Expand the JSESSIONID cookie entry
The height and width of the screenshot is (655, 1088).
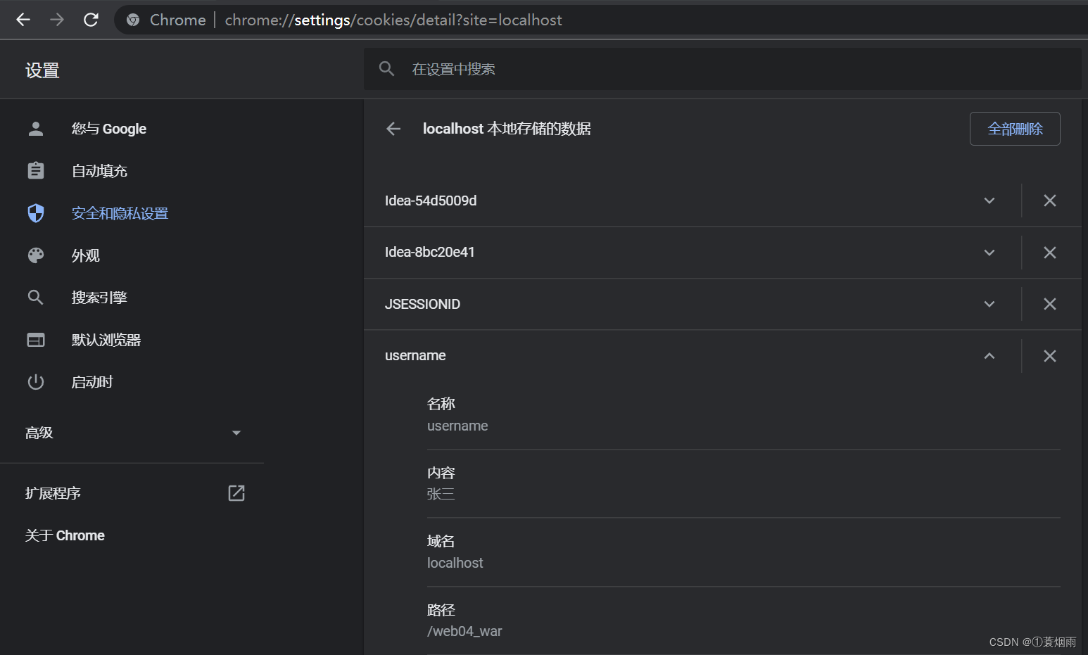[x=989, y=304]
